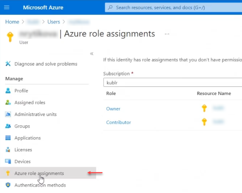Screen dimensions: 242x193
Task: Go to Assigned roles
Action: [30, 103]
